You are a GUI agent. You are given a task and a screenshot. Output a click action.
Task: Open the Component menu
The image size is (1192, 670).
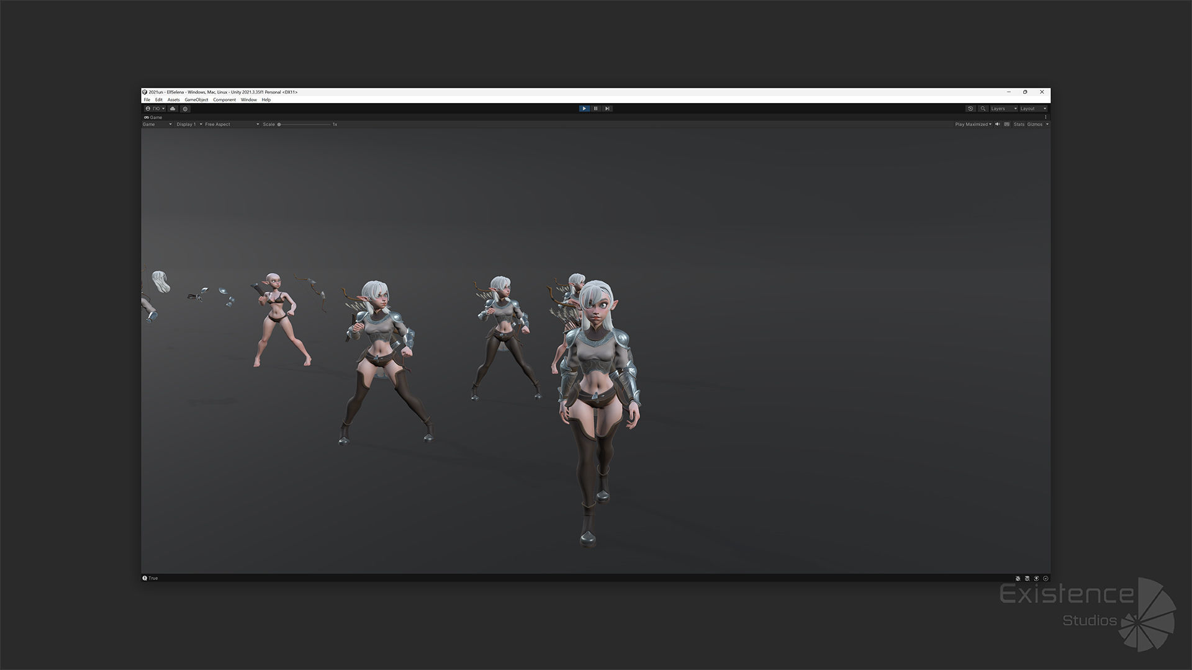pos(224,100)
